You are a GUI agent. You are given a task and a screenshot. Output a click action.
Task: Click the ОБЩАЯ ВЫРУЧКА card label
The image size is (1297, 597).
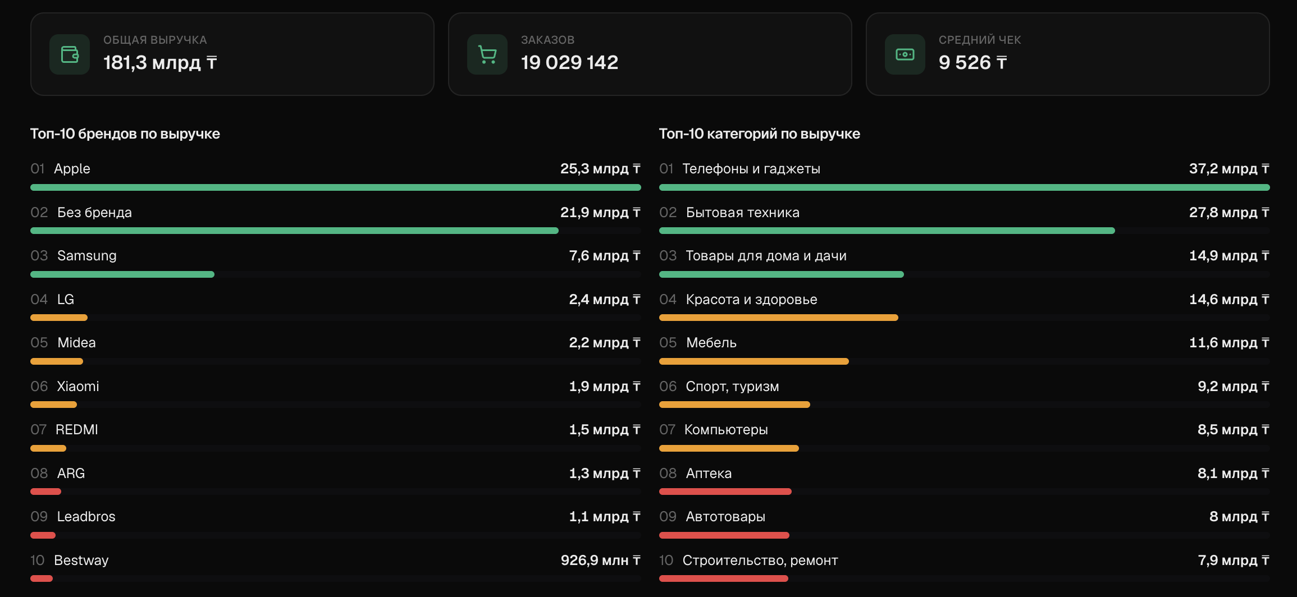coord(155,40)
